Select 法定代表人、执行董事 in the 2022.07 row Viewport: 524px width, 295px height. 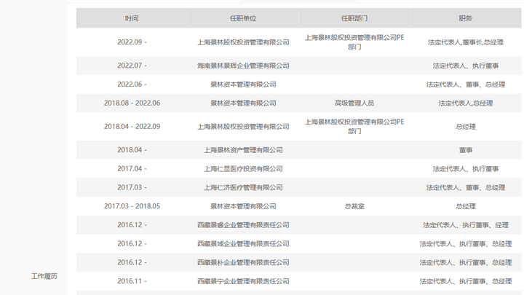466,66
